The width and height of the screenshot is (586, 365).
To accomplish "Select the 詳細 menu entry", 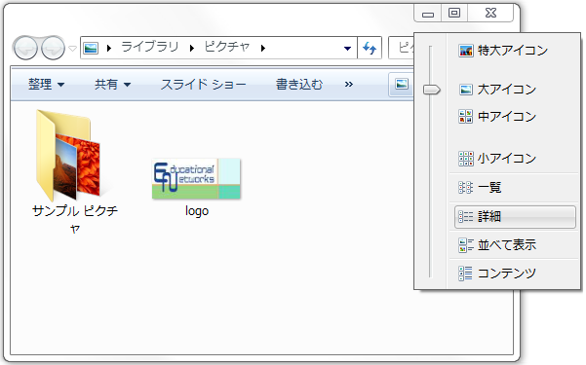I will tap(515, 216).
